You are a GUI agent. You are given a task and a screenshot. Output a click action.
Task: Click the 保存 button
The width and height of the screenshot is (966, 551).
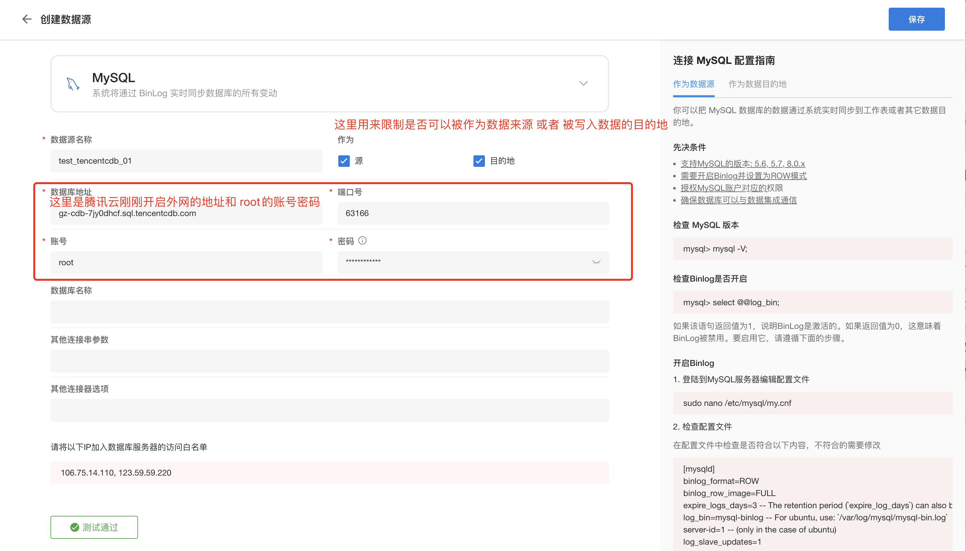[916, 19]
